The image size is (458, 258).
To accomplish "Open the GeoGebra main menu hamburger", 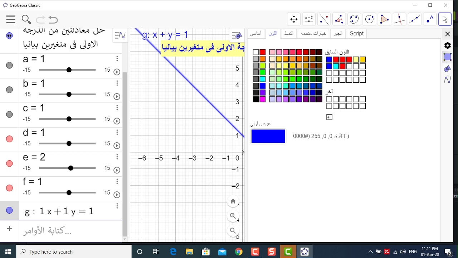I will (11, 19).
